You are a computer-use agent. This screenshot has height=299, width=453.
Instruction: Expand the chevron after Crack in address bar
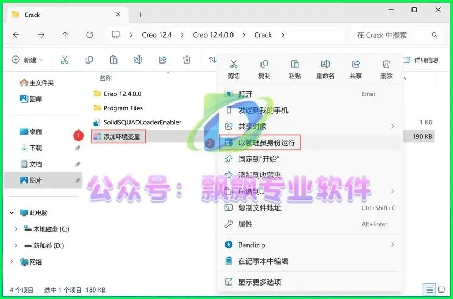pos(283,35)
